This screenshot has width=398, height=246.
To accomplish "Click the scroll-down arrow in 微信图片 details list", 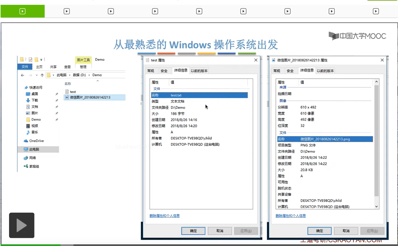I will [377, 207].
